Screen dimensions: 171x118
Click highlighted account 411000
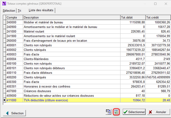click(14, 100)
